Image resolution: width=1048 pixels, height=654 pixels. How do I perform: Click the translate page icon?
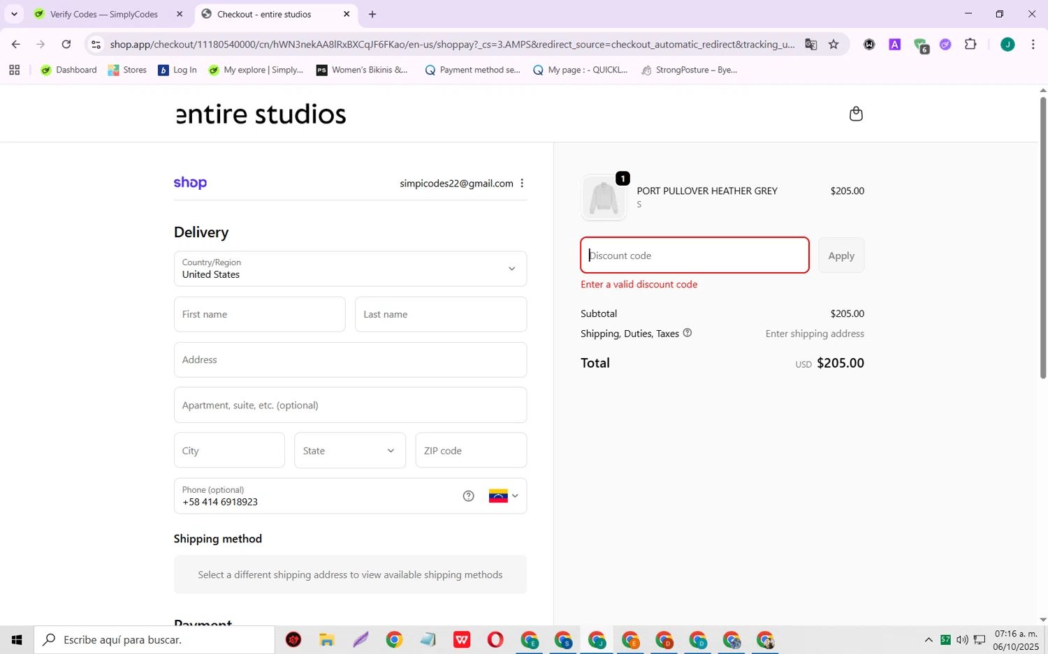click(810, 45)
